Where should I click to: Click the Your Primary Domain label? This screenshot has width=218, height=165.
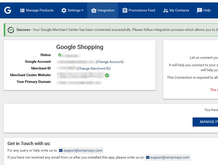pyautogui.click(x=34, y=82)
